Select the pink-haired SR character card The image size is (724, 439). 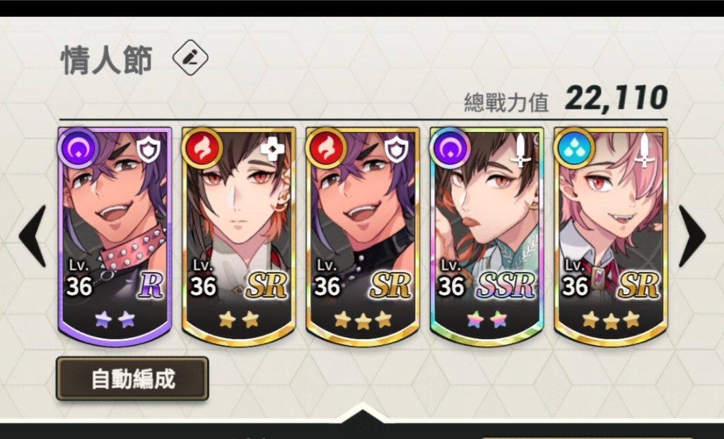[611, 236]
